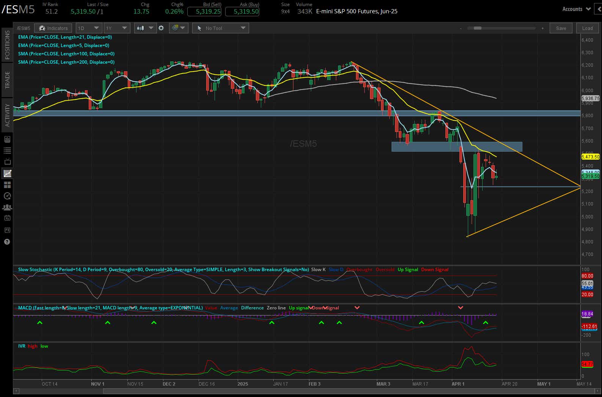Viewport: 602px width, 397px height.
Task: Click the plus zoom-in icon
Action: (x=542, y=28)
